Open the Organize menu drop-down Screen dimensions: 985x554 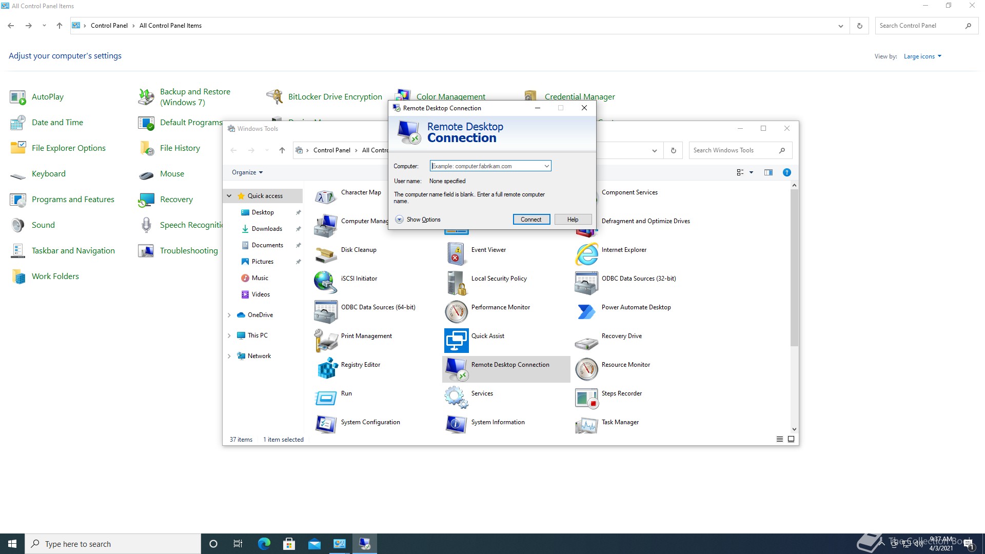point(247,172)
